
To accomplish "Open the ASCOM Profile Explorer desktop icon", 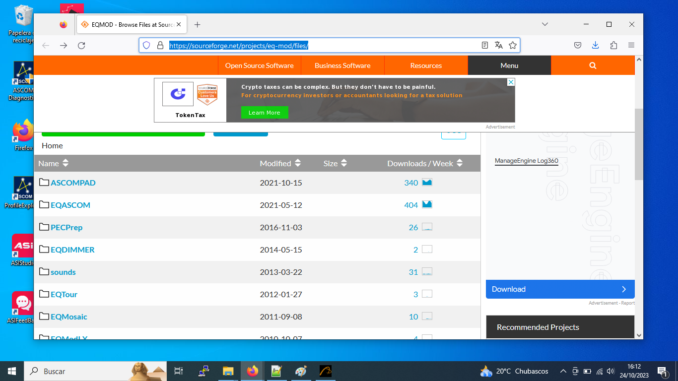I will coord(23,192).
